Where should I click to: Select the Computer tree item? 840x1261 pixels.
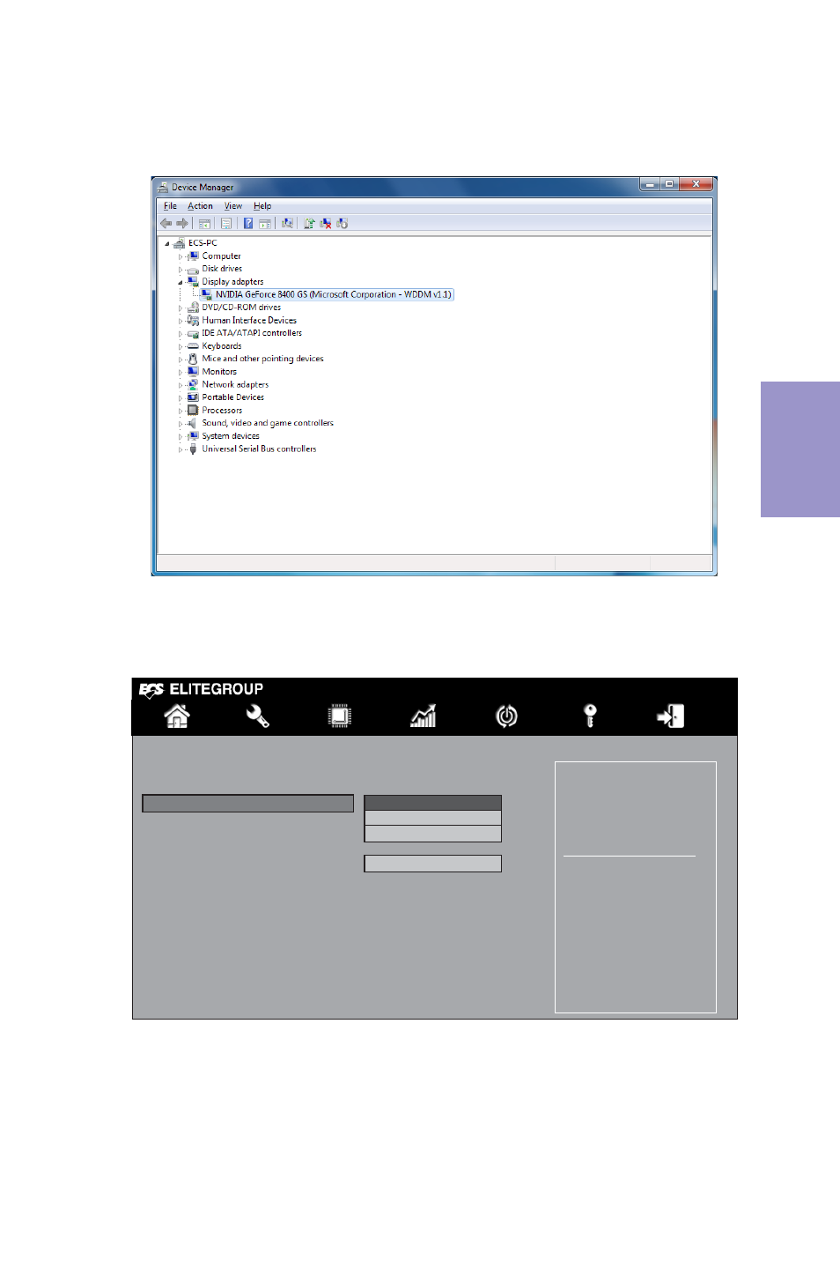point(221,256)
